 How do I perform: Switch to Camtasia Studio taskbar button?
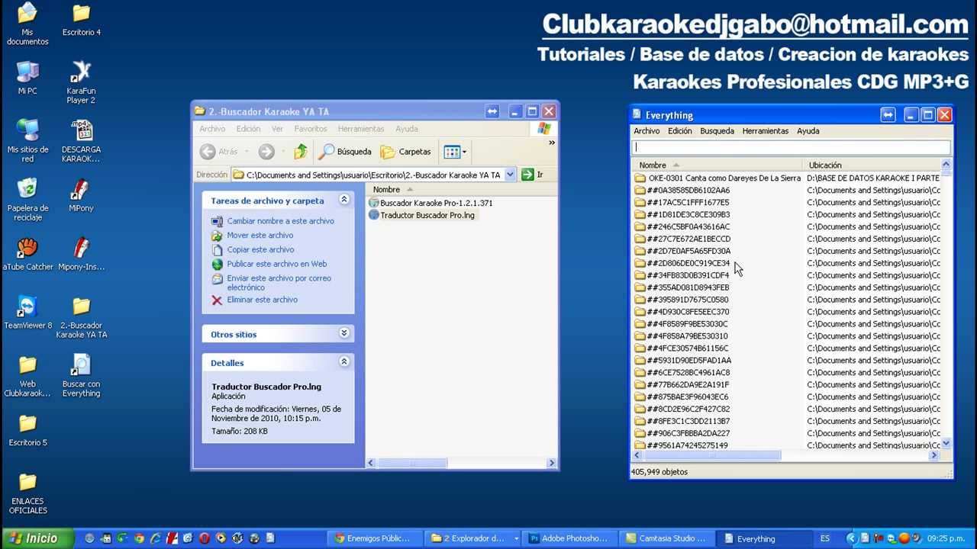pos(666,538)
